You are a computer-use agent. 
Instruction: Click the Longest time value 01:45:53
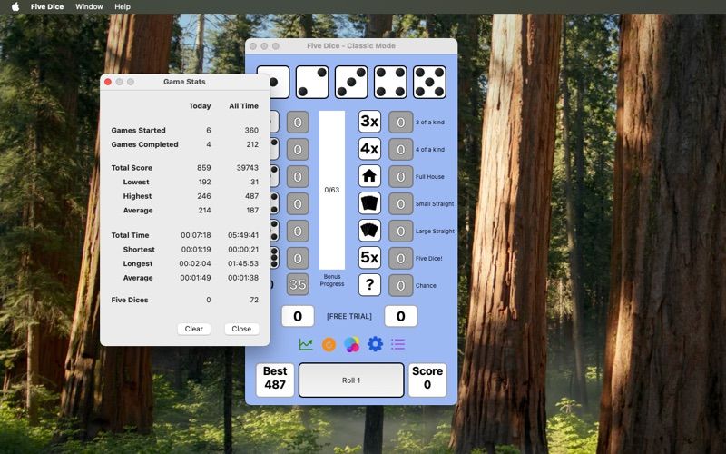243,263
